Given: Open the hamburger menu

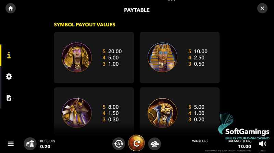Looking at the screenshot, I should pyautogui.click(x=11, y=144).
